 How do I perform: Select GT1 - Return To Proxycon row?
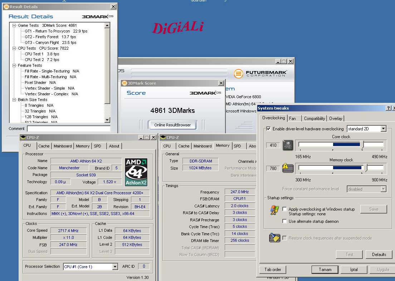tap(56, 31)
